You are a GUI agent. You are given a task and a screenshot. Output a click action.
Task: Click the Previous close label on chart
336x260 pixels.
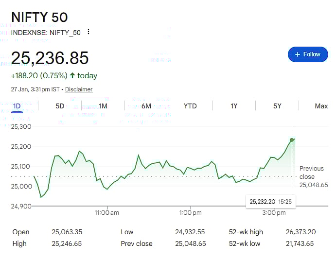(x=311, y=173)
